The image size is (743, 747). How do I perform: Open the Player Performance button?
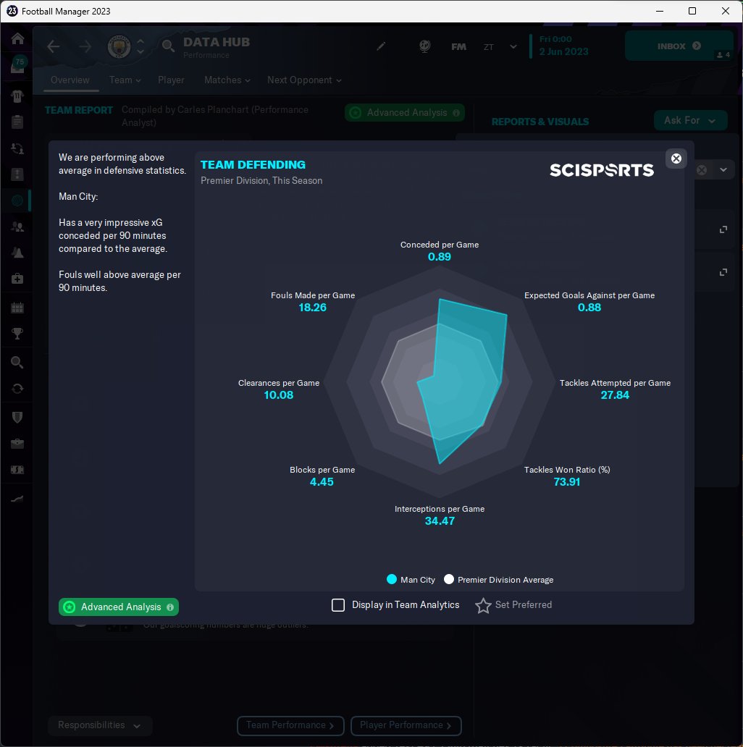click(406, 725)
